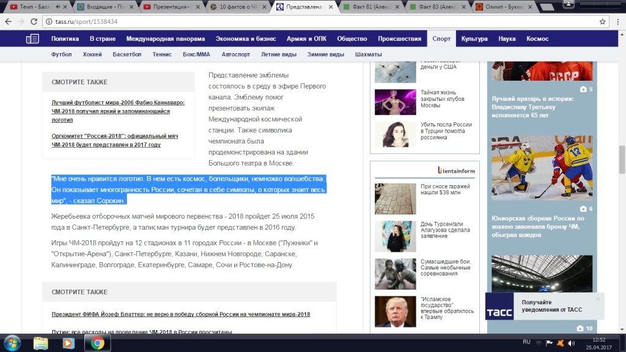626x352 pixels.
Task: Open Action Center flag tray icon
Action: [x=550, y=343]
